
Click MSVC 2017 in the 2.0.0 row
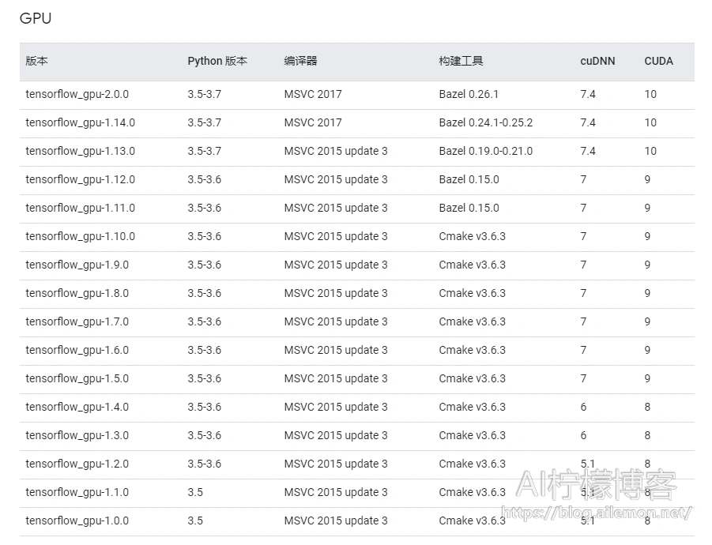click(x=313, y=95)
